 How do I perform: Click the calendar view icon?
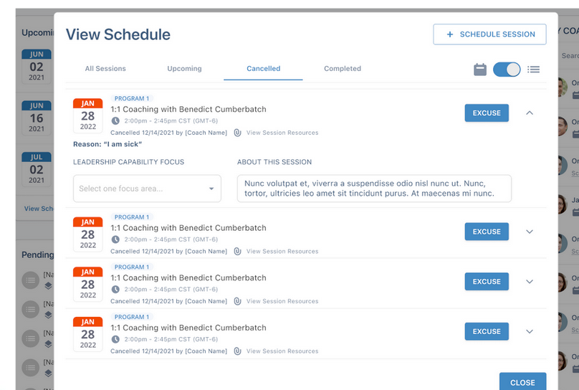(x=480, y=70)
